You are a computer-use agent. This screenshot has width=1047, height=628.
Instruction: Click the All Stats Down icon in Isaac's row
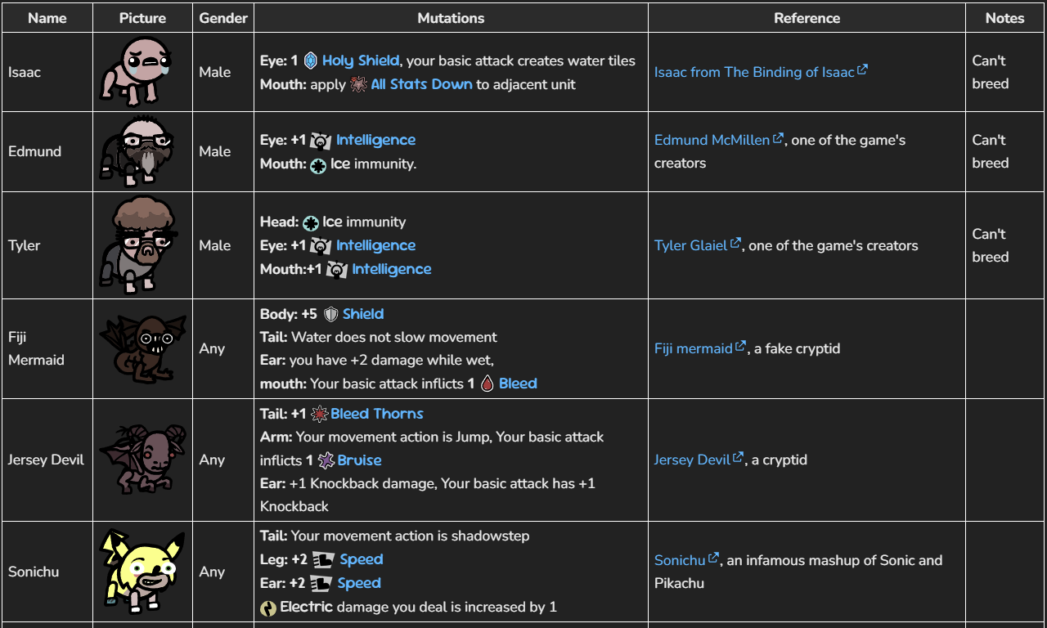tap(358, 84)
